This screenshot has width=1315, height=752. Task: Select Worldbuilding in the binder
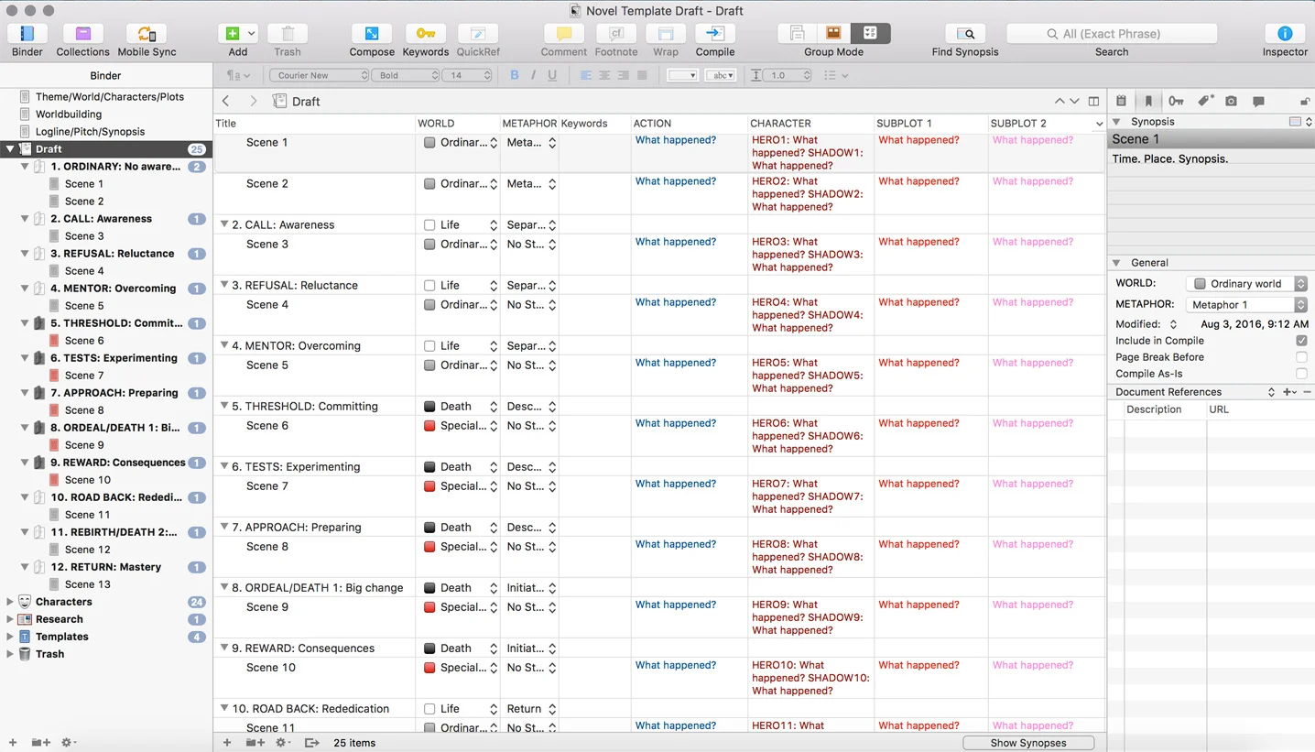[69, 114]
